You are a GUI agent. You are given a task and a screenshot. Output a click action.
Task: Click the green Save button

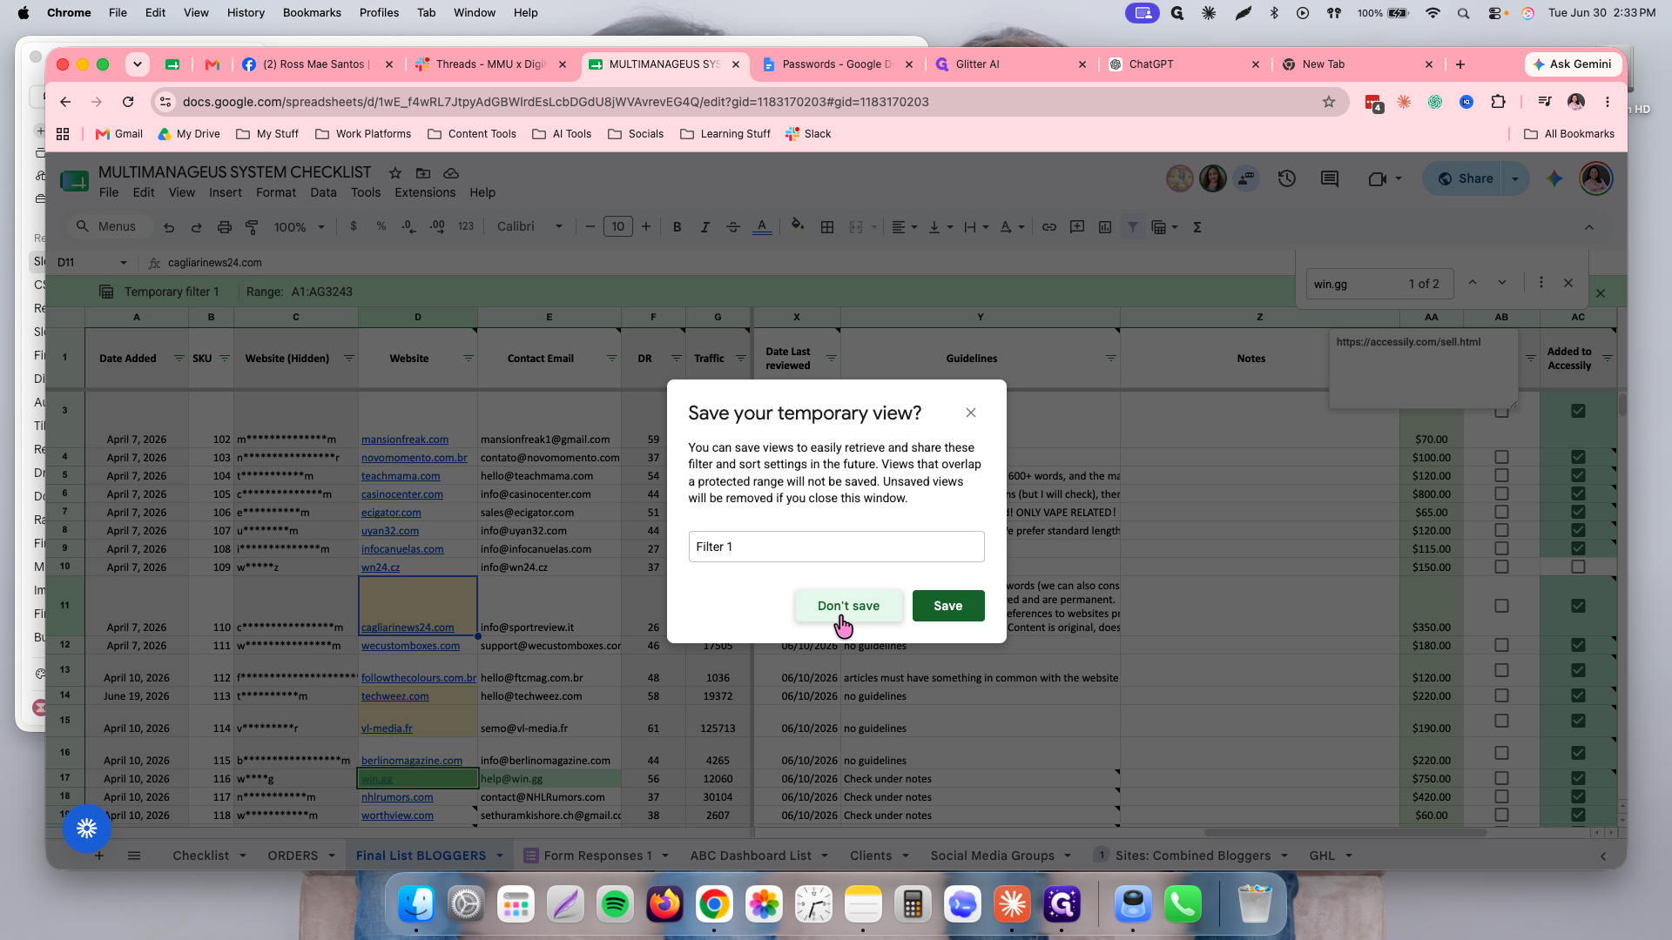coord(948,606)
